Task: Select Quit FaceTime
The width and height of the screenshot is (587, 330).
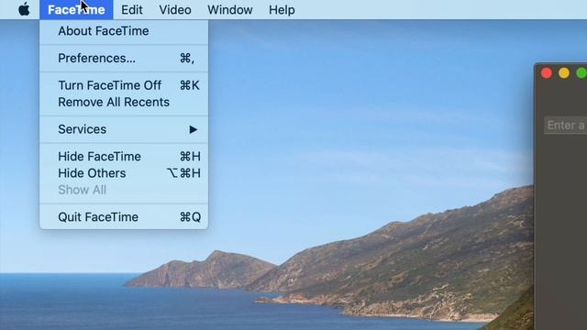Action: 124,217
